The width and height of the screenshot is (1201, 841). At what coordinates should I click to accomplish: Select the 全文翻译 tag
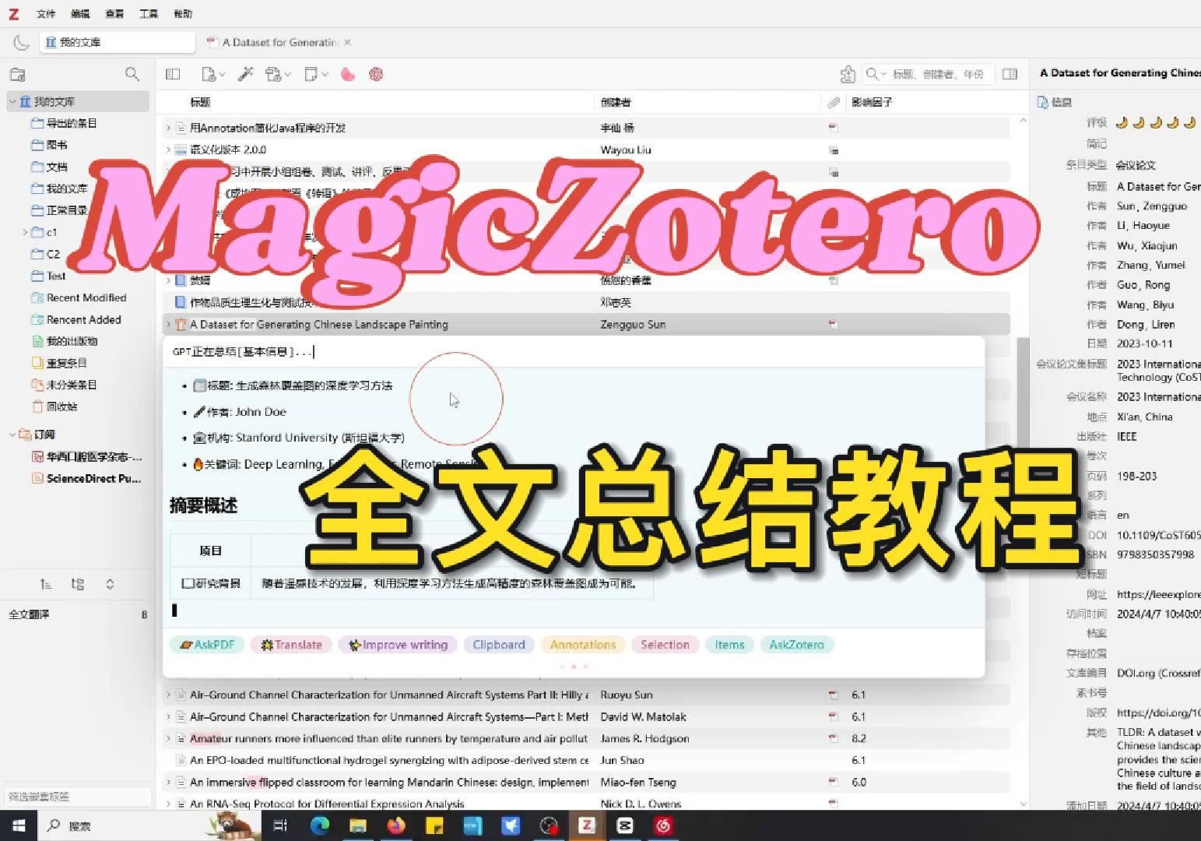(29, 614)
